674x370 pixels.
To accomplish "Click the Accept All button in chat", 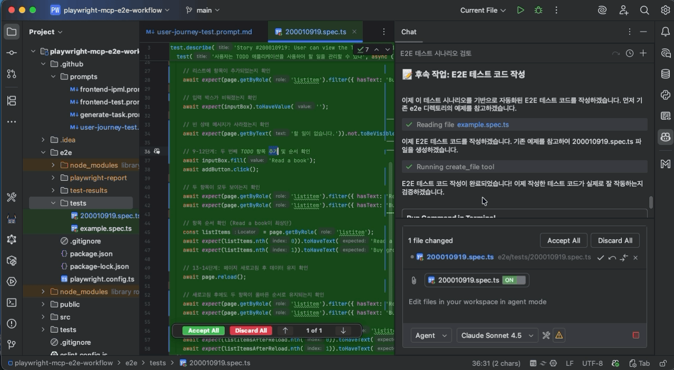I will point(563,240).
